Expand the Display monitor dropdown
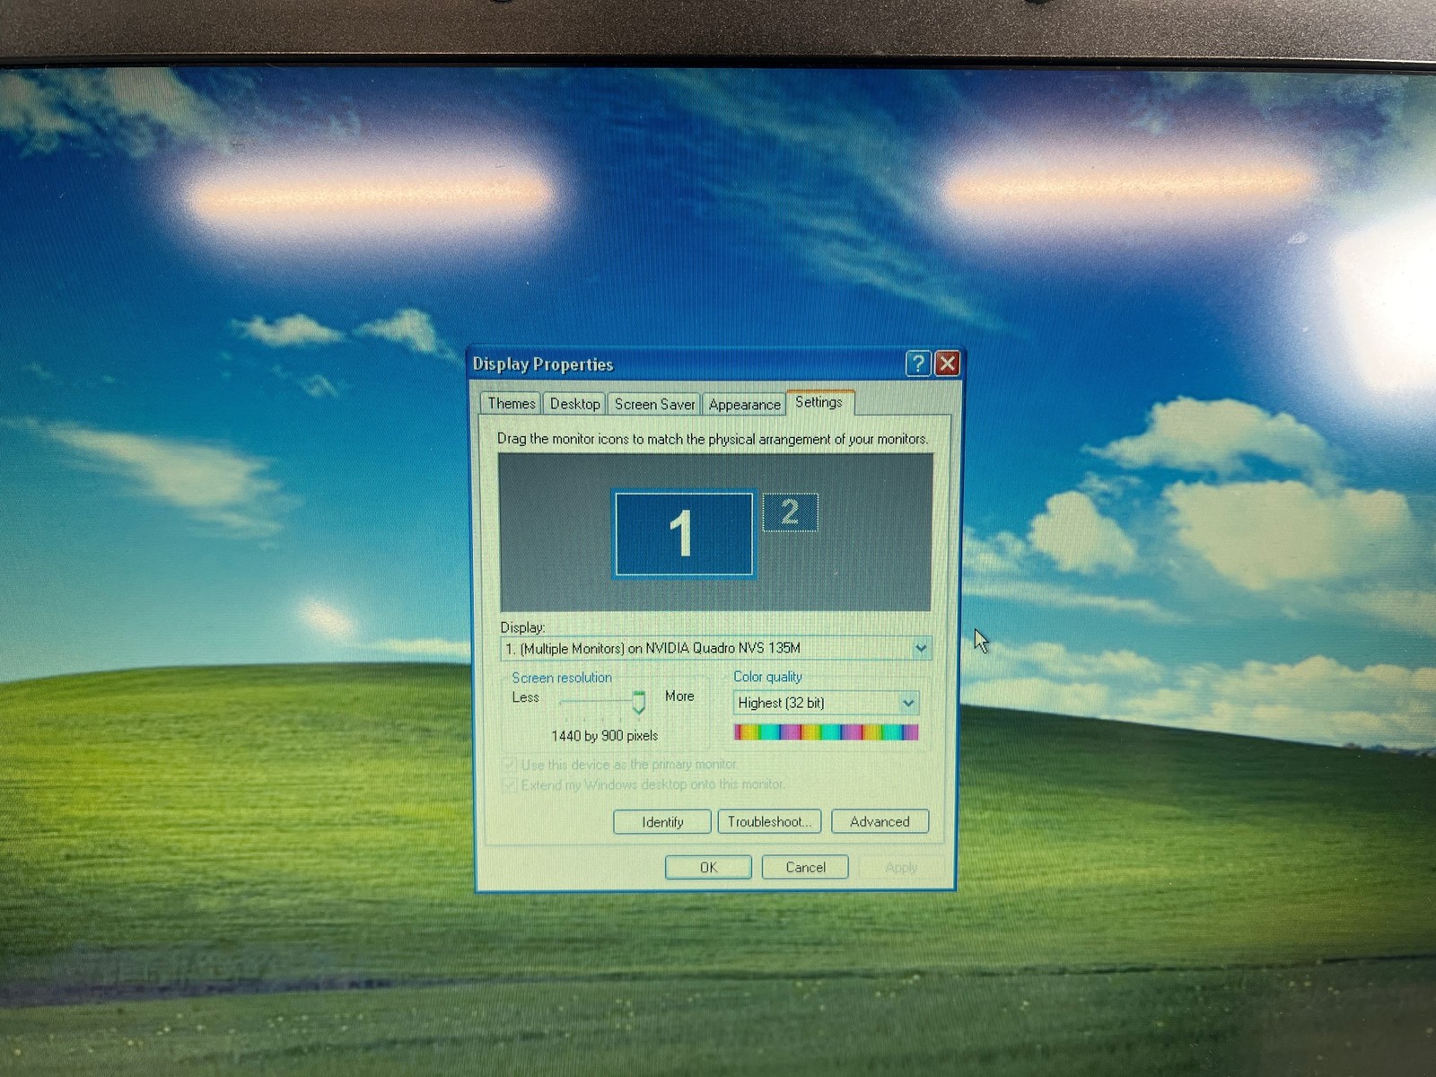 [921, 648]
